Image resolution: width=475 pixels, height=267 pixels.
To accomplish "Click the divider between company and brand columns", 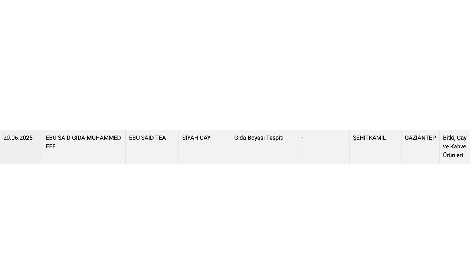I will pyautogui.click(x=125, y=147).
